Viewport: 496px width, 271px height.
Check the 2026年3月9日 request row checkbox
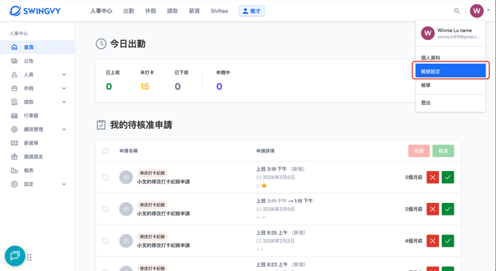105,209
